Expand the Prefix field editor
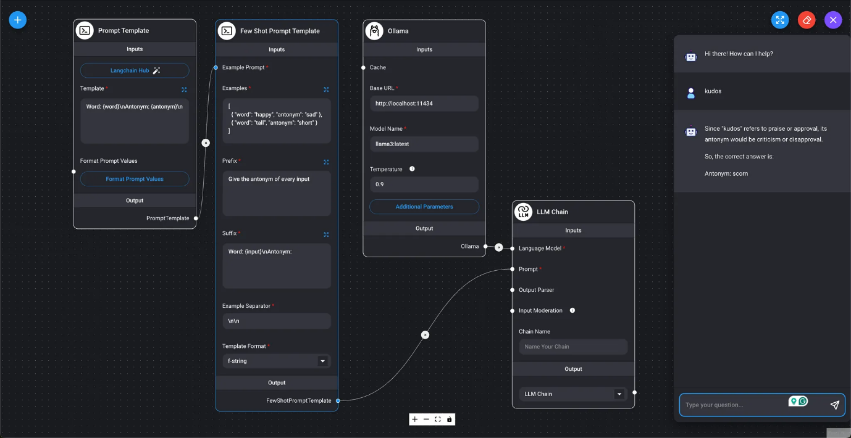Screen dimensions: 851x438 click(326, 162)
